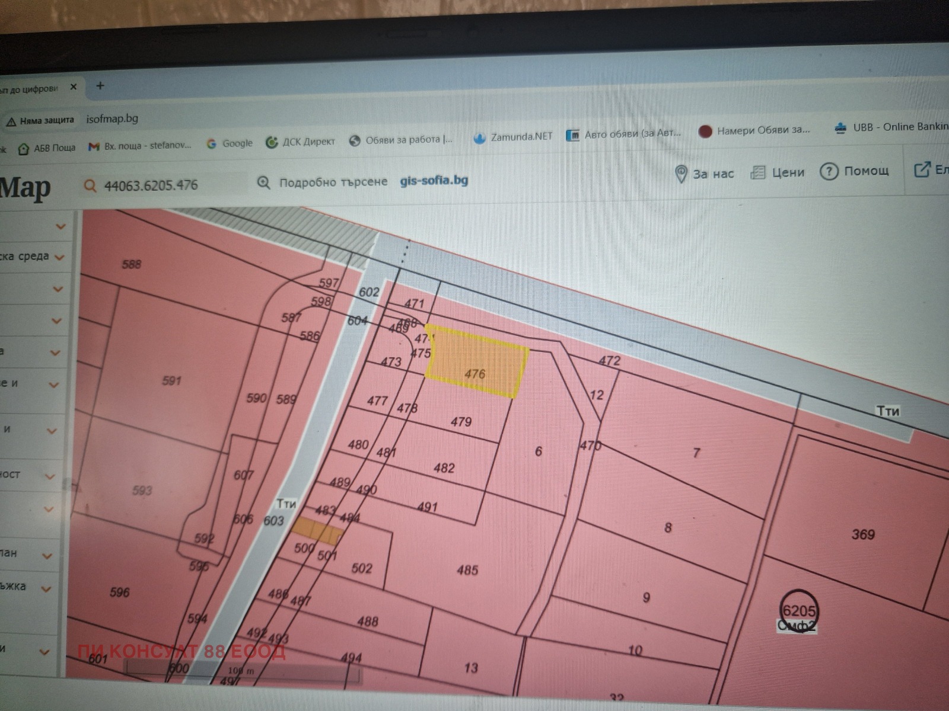Click the search magnifier icon
Screen dimensions: 949x711
(x=90, y=186)
